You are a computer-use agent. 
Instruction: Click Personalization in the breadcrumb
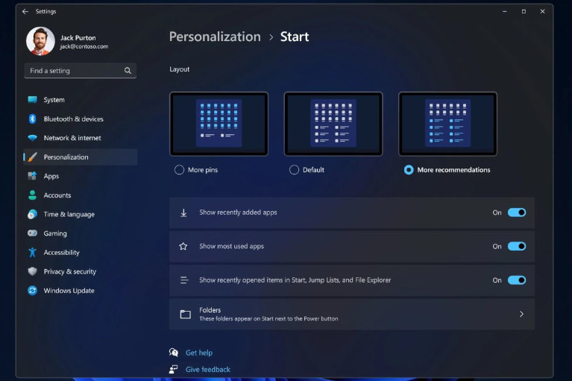point(215,37)
